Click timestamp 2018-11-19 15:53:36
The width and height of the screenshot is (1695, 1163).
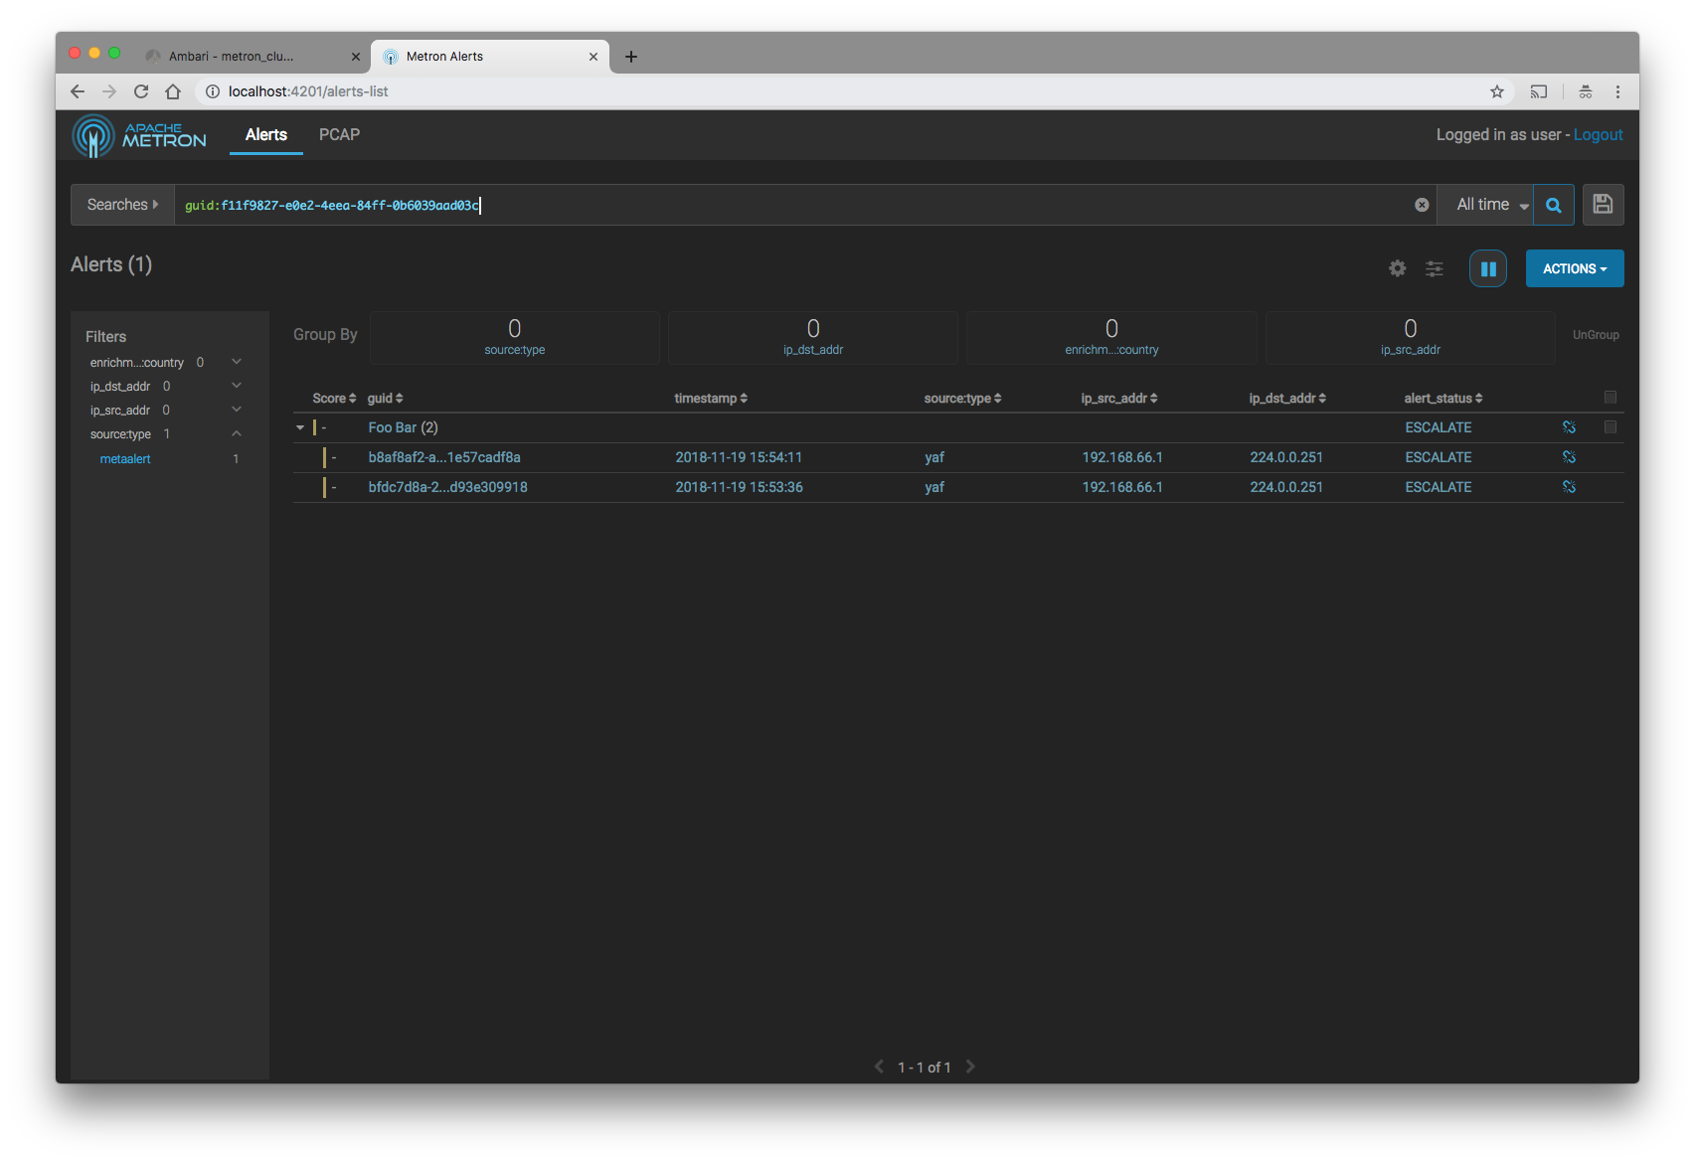pos(739,487)
